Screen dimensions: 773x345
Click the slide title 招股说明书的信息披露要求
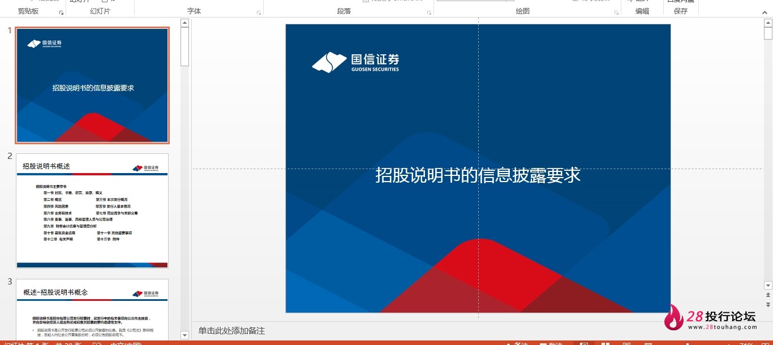(478, 175)
